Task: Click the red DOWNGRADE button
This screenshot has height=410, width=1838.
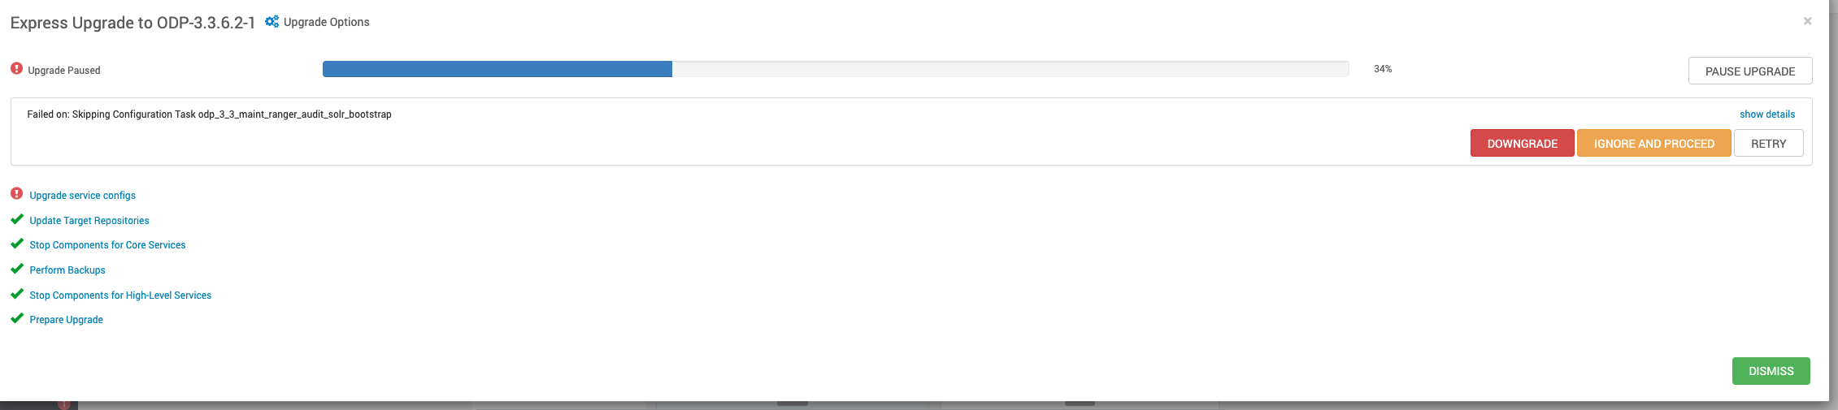Action: coord(1523,144)
